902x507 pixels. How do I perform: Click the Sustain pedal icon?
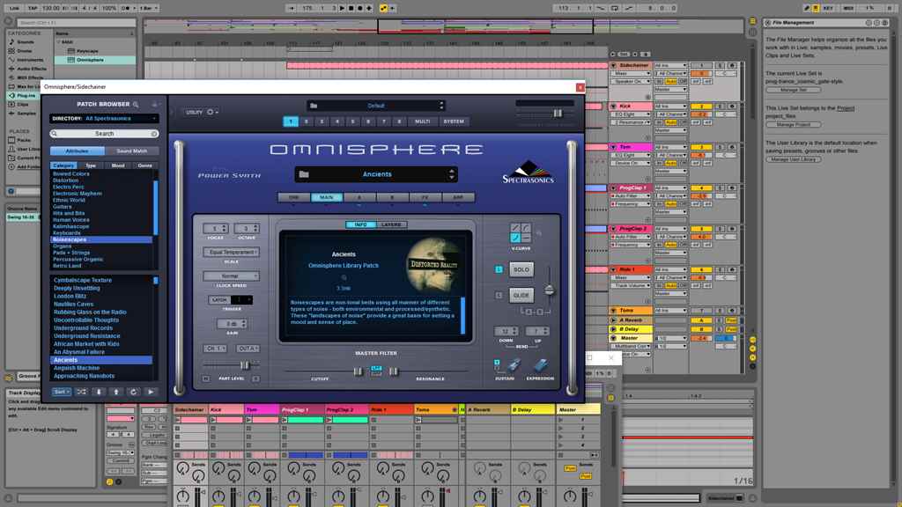(514, 365)
